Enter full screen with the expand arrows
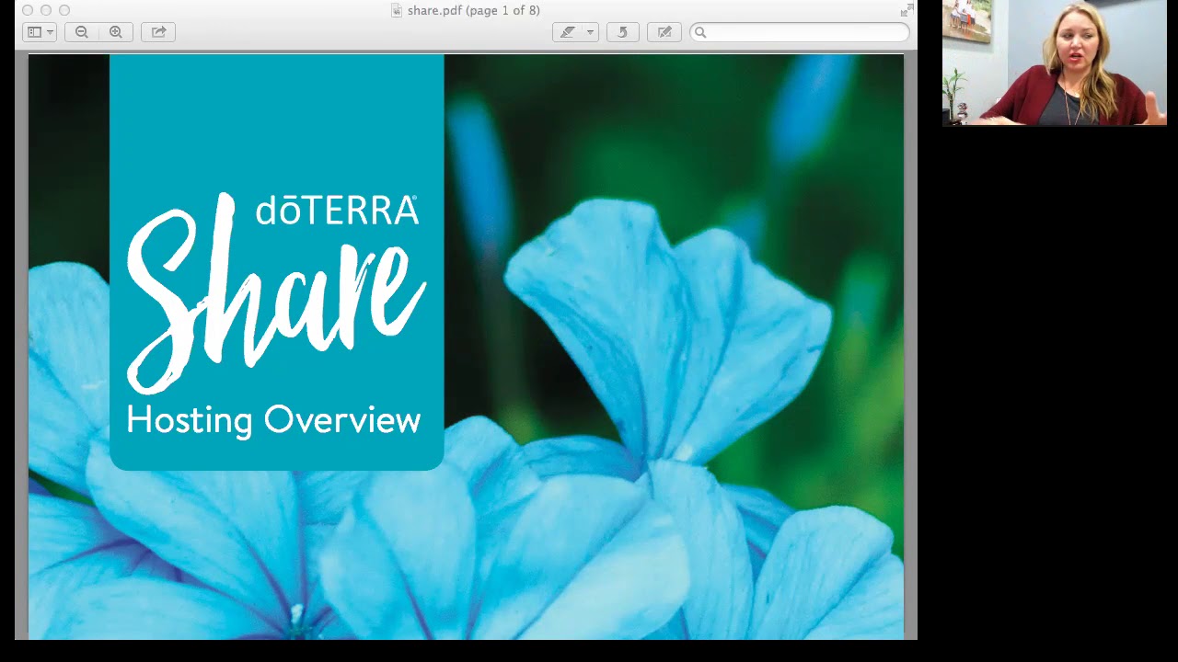The image size is (1178, 662). [x=907, y=10]
